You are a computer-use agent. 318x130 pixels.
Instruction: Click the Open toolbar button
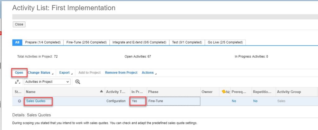19,73
